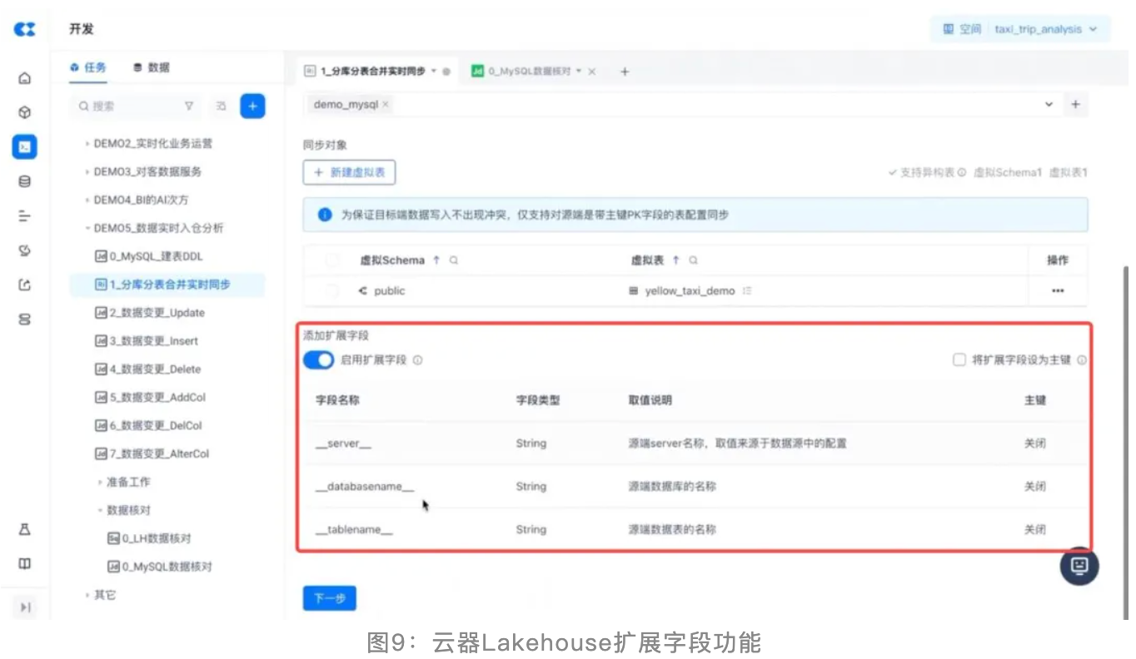The image size is (1136, 659).
Task: Open the book icon in left sidebar
Action: (25, 564)
